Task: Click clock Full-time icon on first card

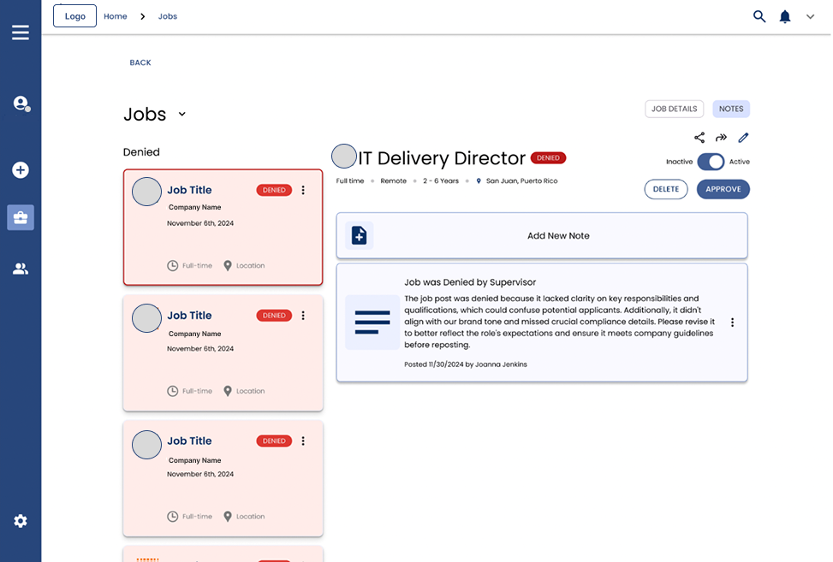Action: tap(173, 265)
